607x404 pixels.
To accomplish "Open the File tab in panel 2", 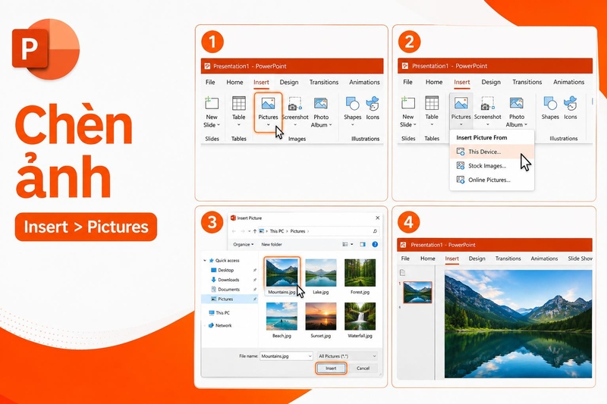I will coord(407,82).
